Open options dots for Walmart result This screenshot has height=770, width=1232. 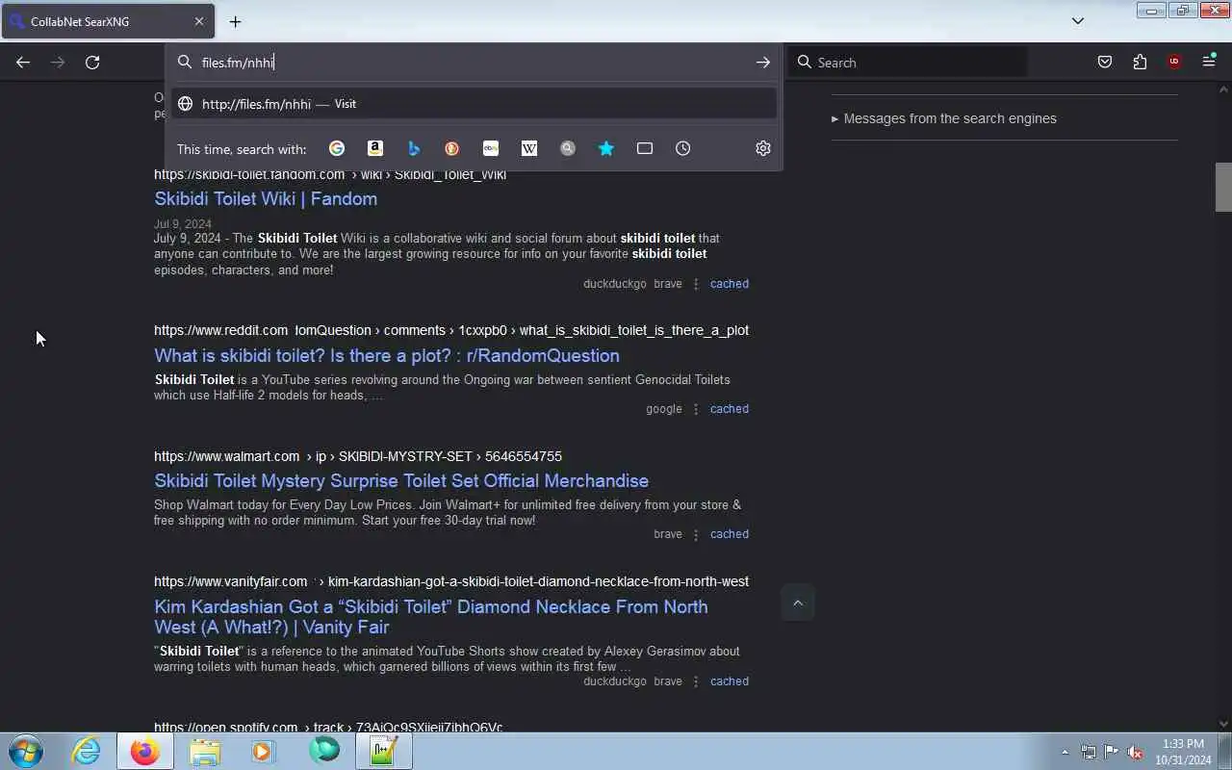coord(696,534)
